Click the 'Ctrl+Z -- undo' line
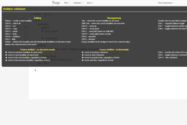187x125 pixels. tap(11, 34)
